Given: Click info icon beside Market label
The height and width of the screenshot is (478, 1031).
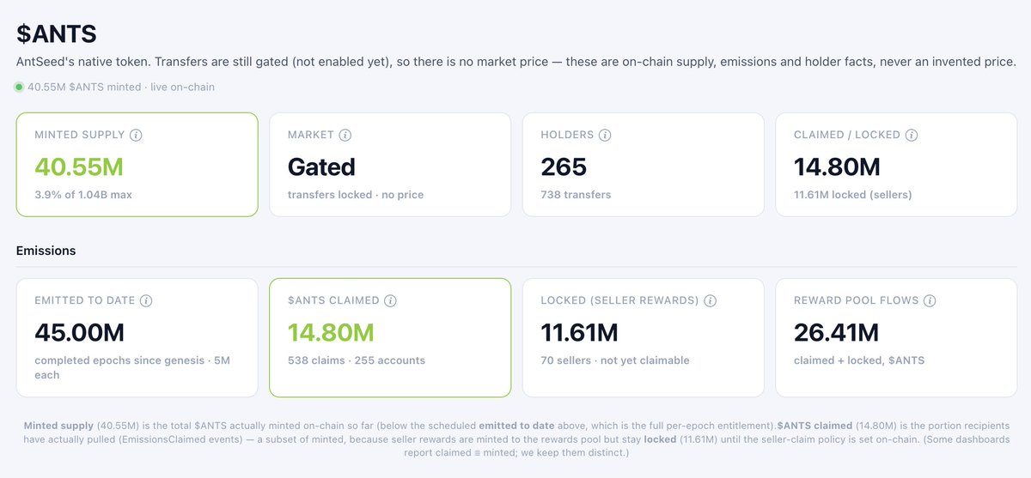Looking at the screenshot, I should 345,136.
